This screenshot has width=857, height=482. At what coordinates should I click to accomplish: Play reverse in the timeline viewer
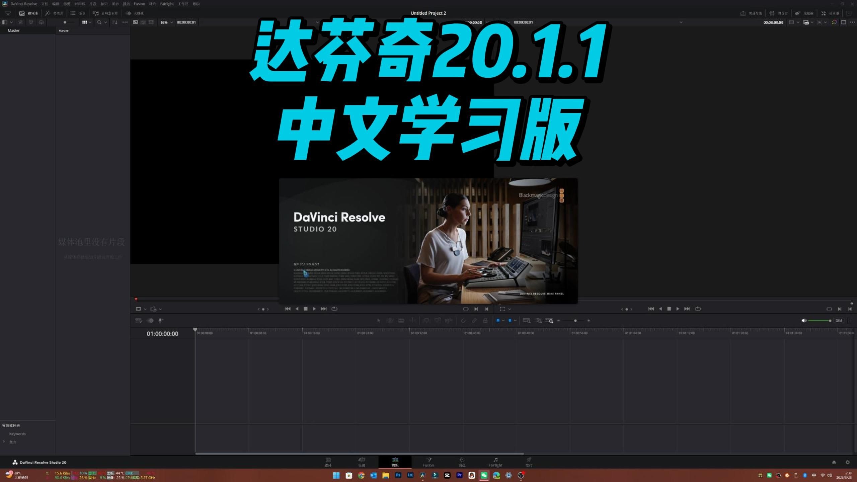click(x=660, y=309)
